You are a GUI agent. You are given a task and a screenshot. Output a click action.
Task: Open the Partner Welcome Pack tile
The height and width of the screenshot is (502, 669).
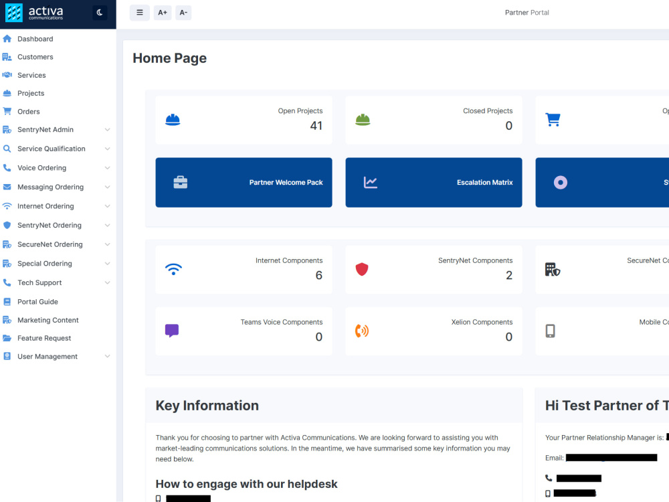point(244,182)
